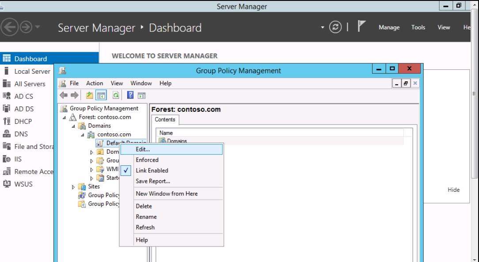Click Server Manager's large back arrow button

9,27
